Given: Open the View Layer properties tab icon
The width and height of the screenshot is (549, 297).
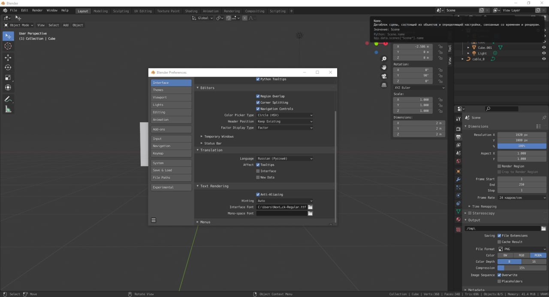Looking at the screenshot, I should point(458,145).
